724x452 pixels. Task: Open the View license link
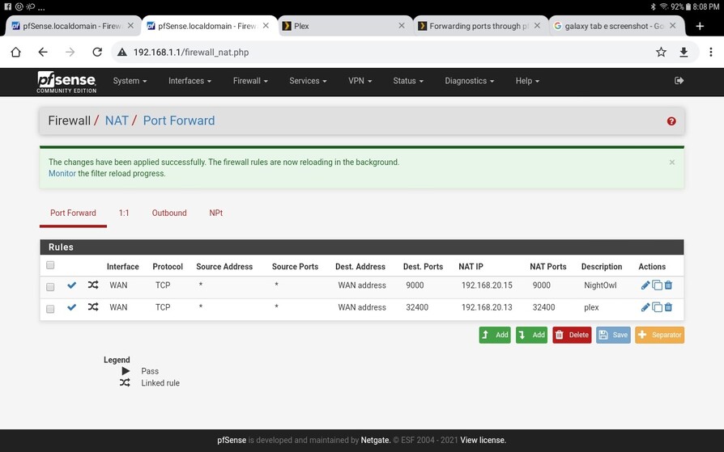(x=483, y=440)
